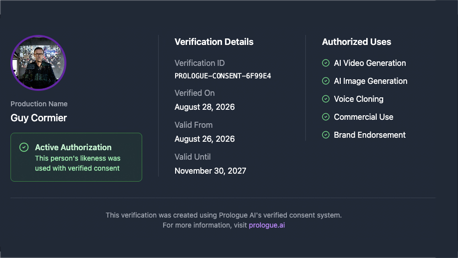Click the Guy Cormier production name
The height and width of the screenshot is (258, 458).
38,118
